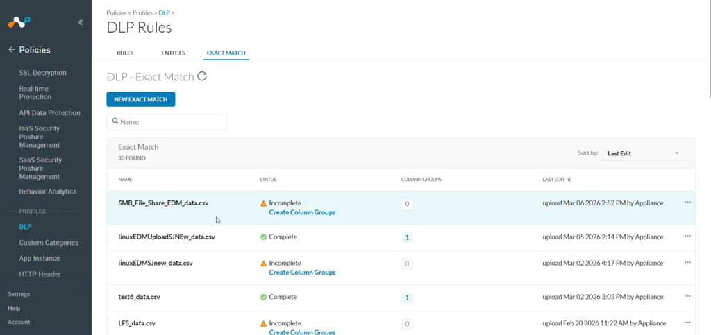This screenshot has height=335, width=711.
Task: Click the Status column header
Action: [x=268, y=180]
